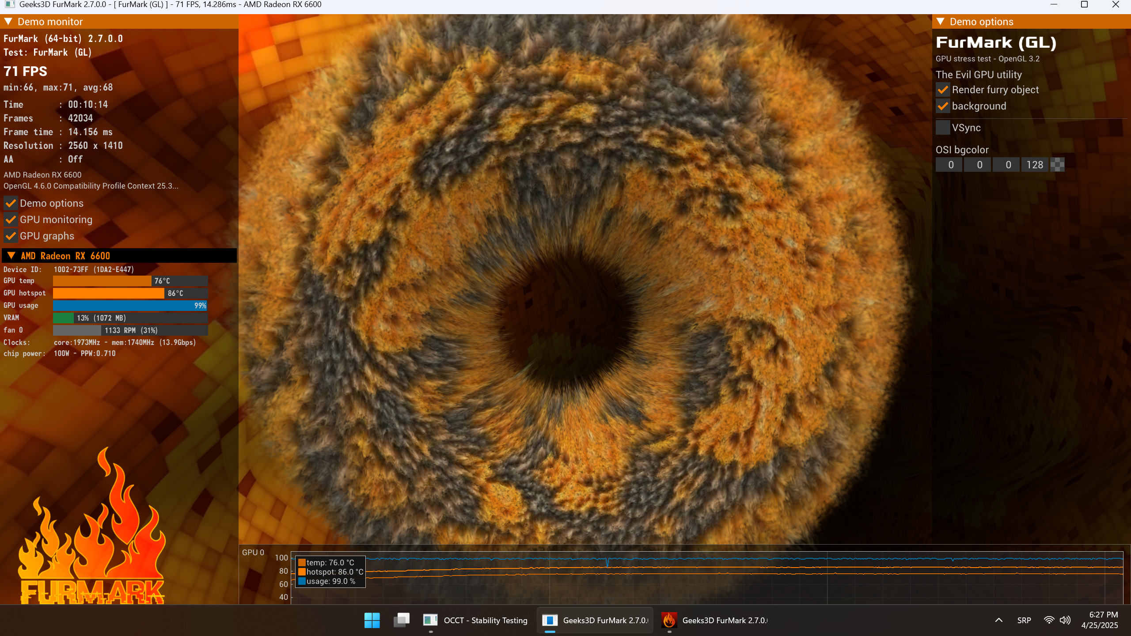Click the 71 FPS readout

[x=25, y=71]
